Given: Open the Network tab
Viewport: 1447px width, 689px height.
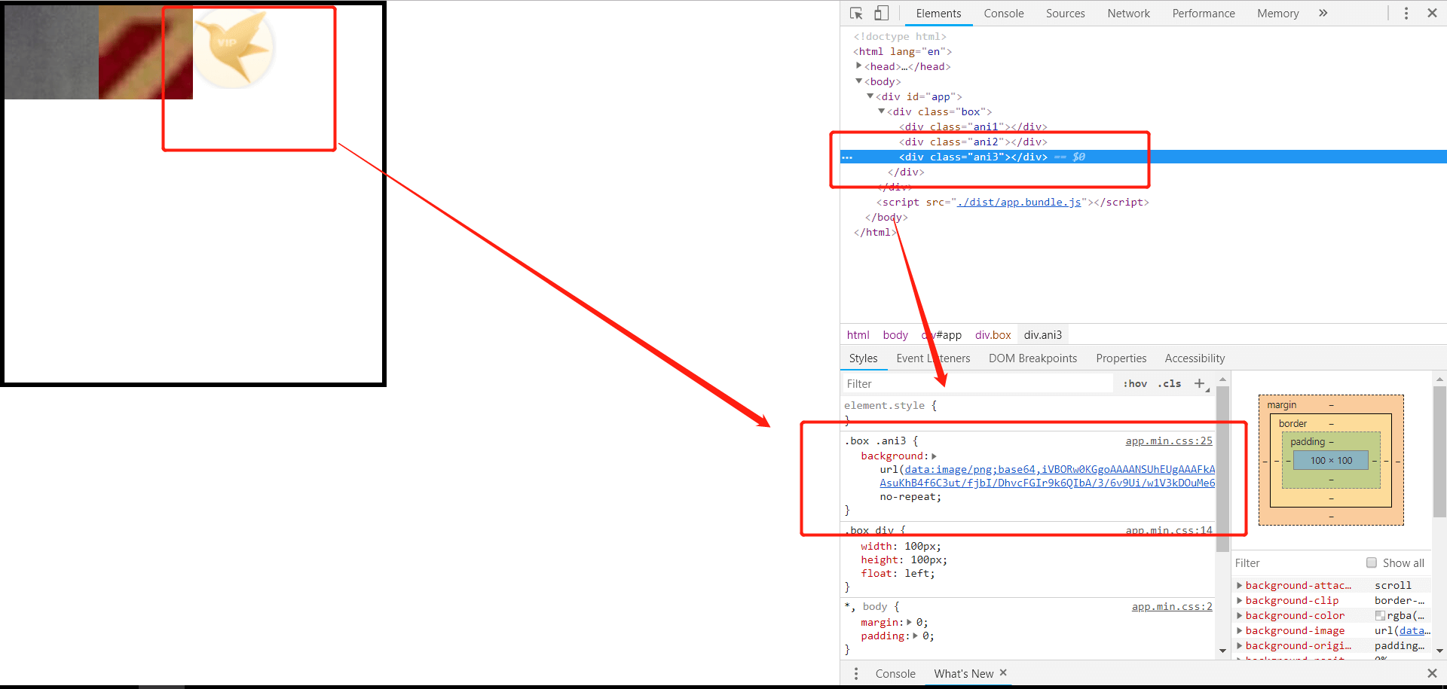Looking at the screenshot, I should coord(1128,14).
